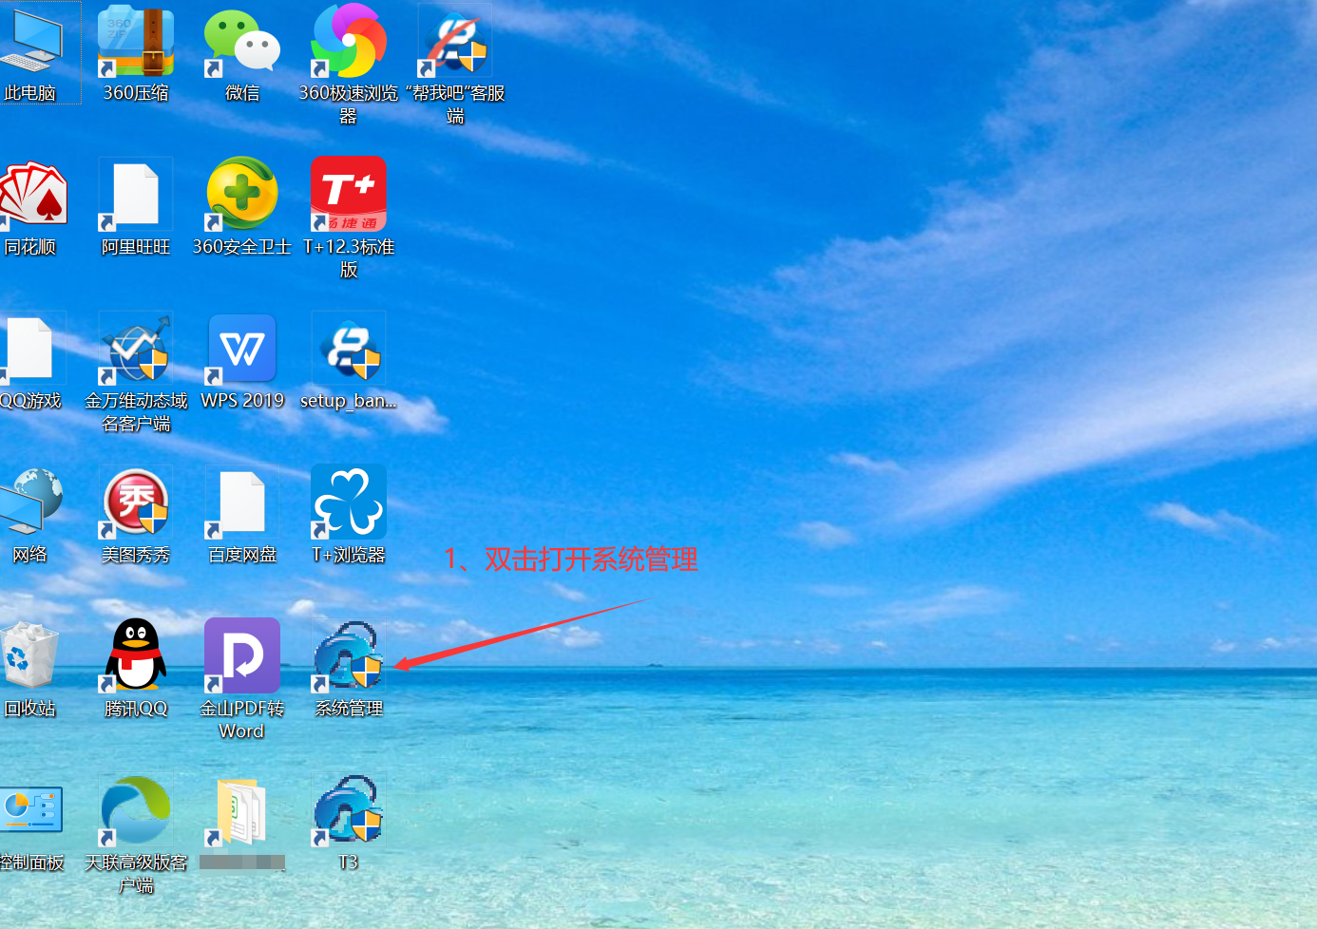The image size is (1317, 929).
Task: Select the 腾讯QQ penguin icon
Action: pos(136,656)
